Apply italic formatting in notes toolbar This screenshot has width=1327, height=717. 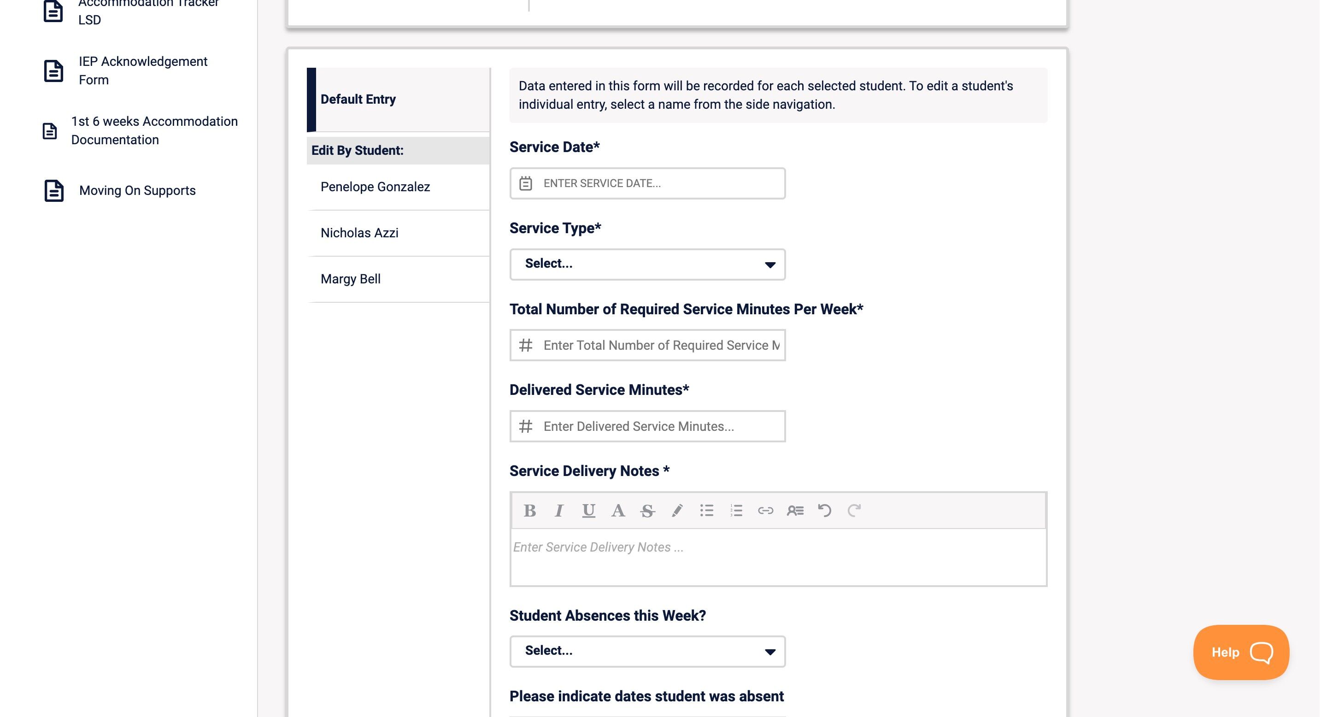click(559, 511)
